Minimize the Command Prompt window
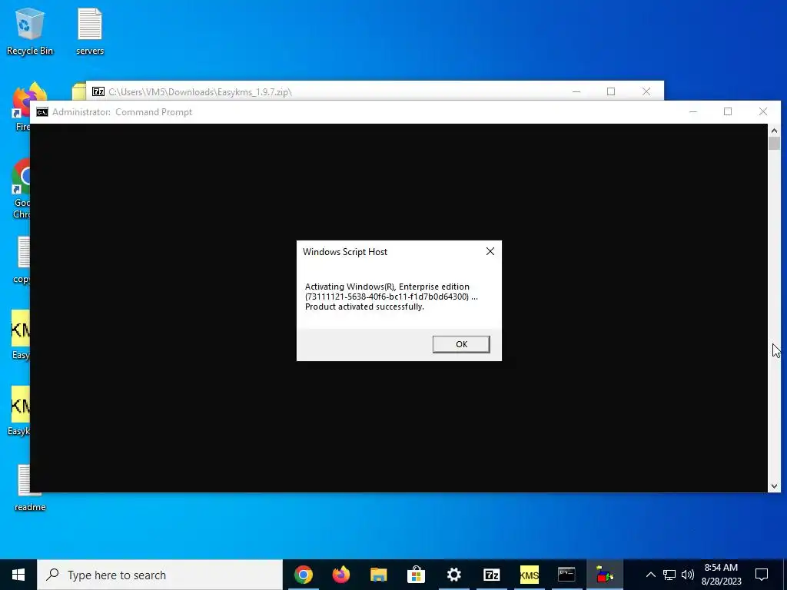787x590 pixels. coord(693,111)
